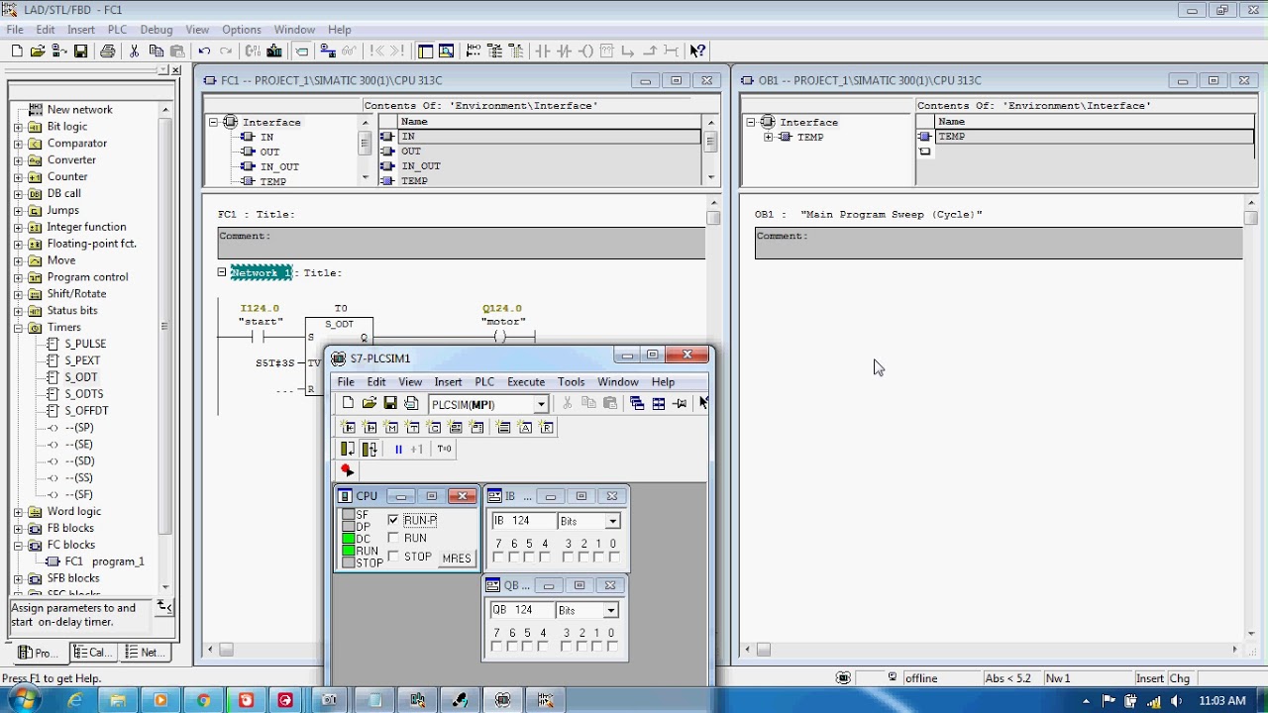Select single scan mode icon in PLCSIM
The image size is (1268, 713).
point(349,450)
